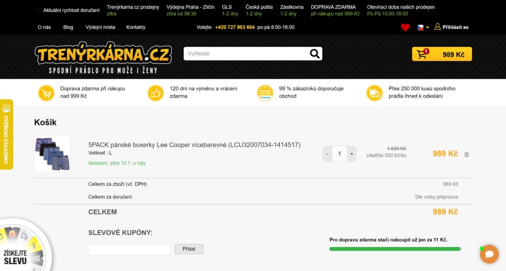Click the Ušetříte 550 Kč/ks text
Screen dimensions: 506x271
pos(386,156)
